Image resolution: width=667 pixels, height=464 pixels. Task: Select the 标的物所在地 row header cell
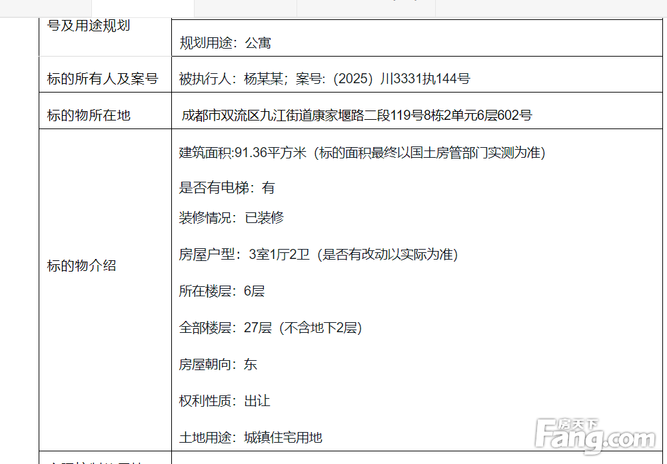(x=89, y=115)
